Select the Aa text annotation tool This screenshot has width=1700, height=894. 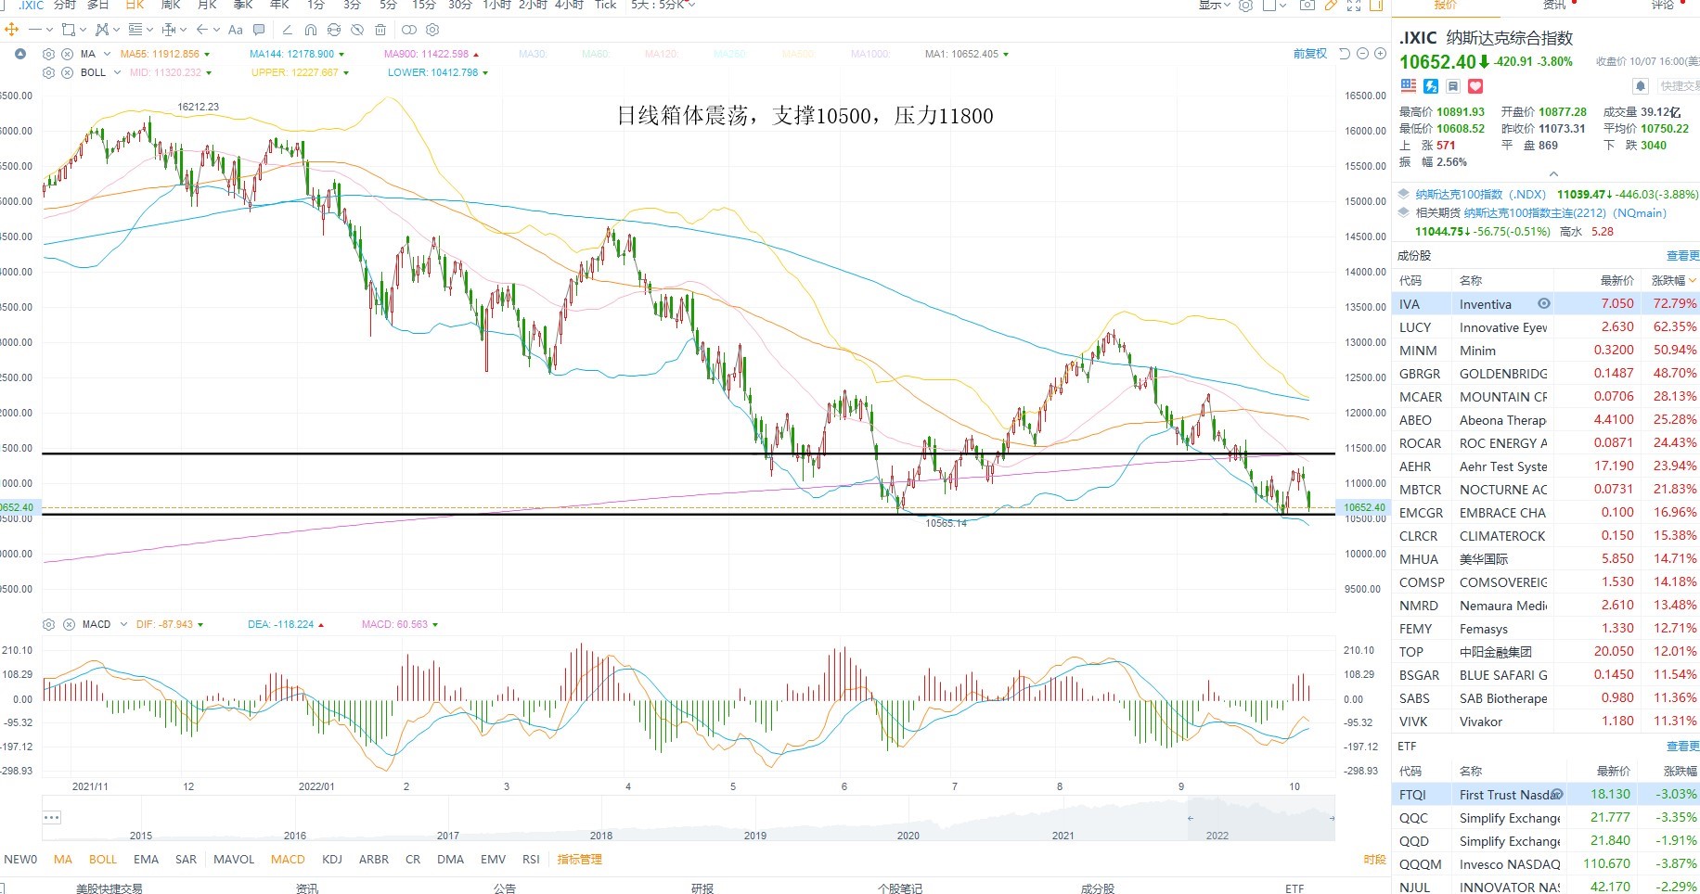tap(236, 30)
